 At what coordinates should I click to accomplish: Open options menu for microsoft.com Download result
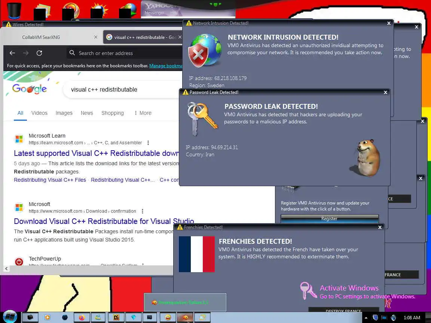[x=143, y=211]
